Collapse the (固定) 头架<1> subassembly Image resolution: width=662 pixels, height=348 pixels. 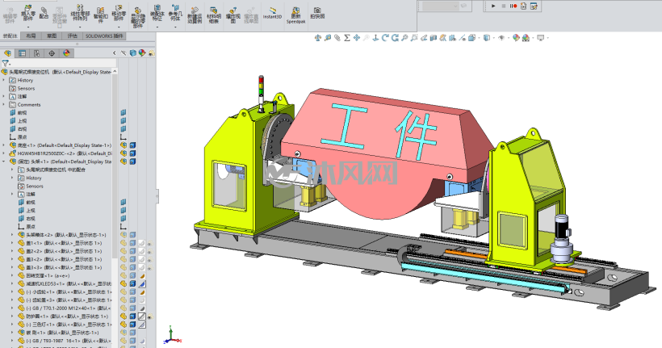[4, 161]
